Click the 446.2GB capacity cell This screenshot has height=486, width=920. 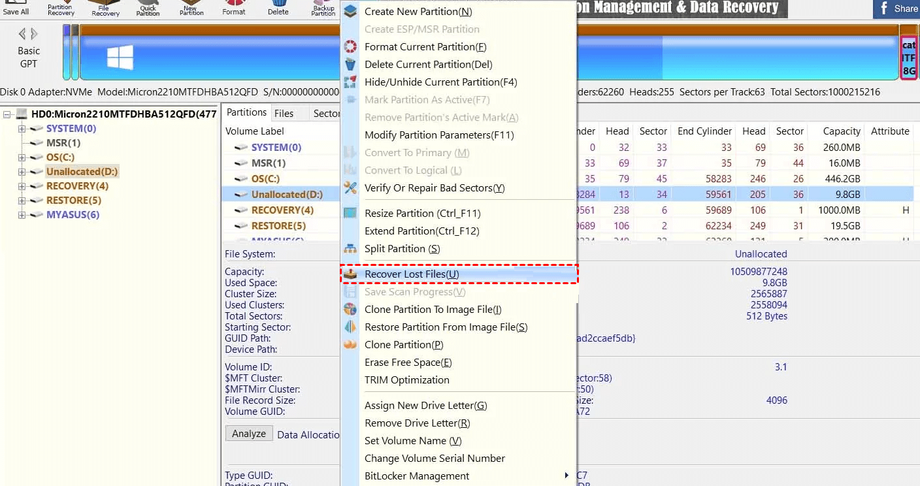coord(842,179)
